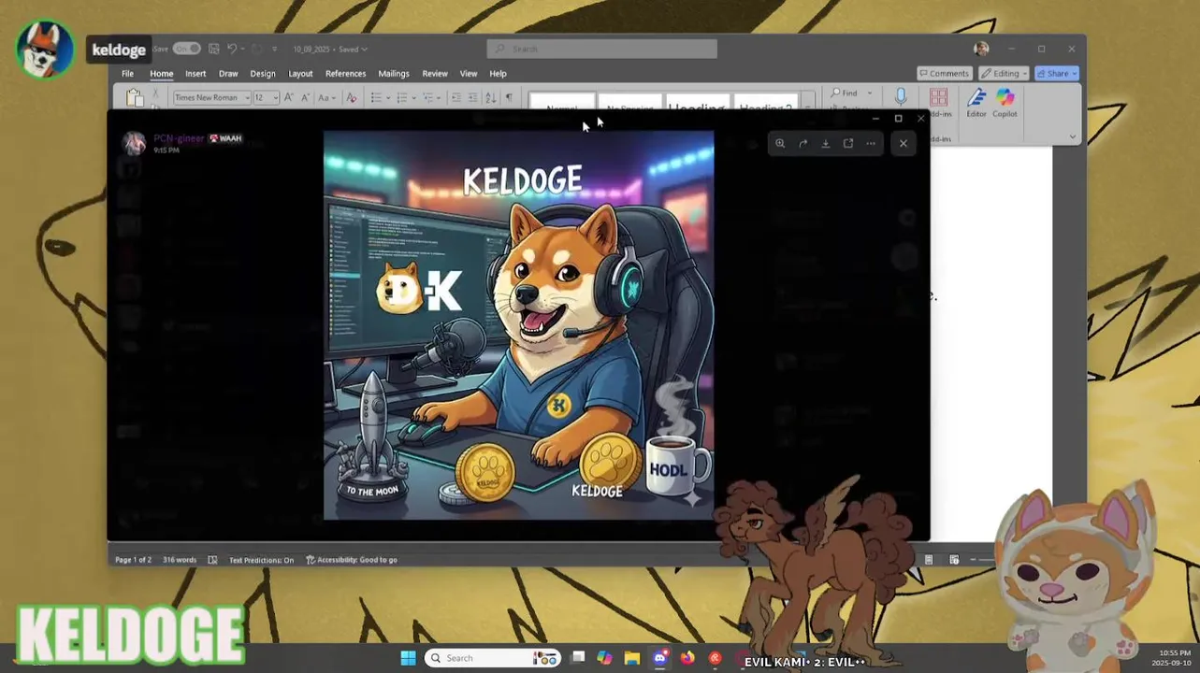Open the File menu in Word
1200x673 pixels.
[127, 74]
